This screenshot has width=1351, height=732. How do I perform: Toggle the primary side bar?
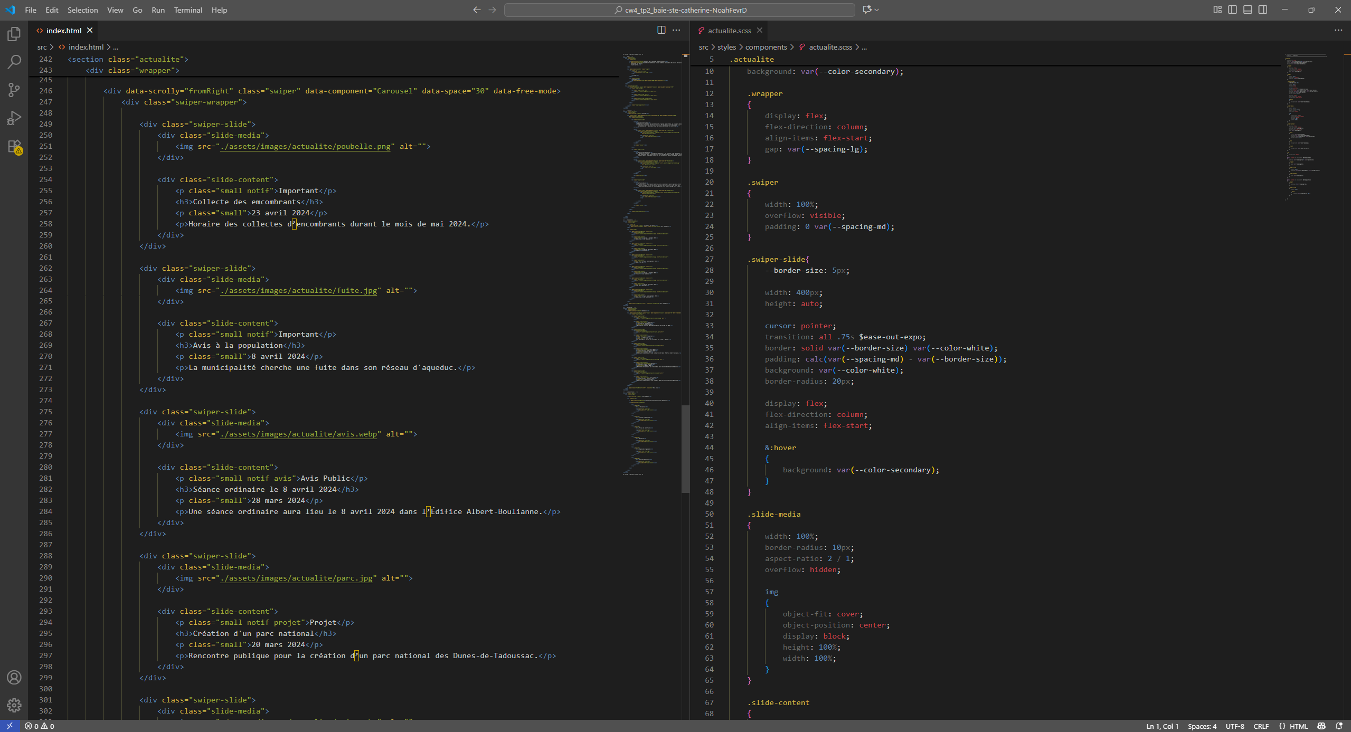(x=1232, y=9)
